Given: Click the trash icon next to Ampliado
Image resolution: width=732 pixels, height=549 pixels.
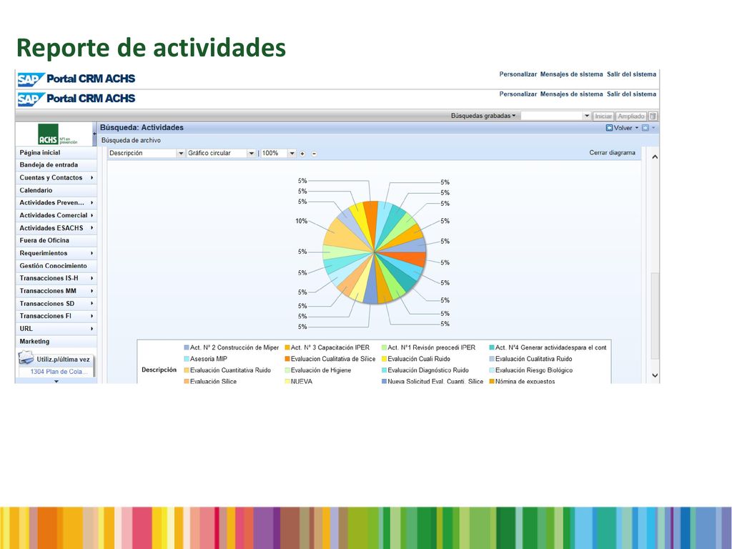Looking at the screenshot, I should (x=653, y=116).
